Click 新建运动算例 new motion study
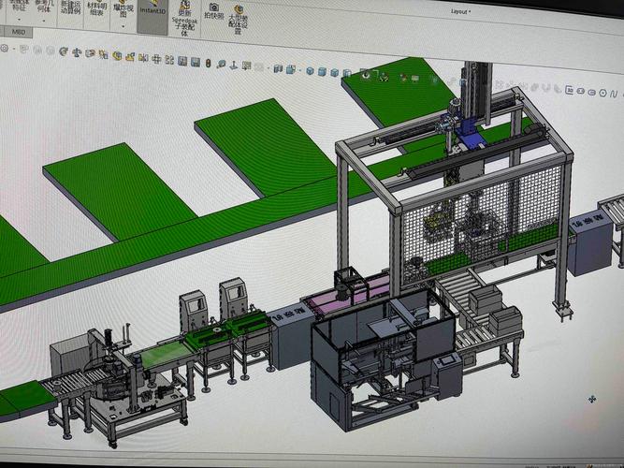This screenshot has height=468, width=624. click(70, 7)
